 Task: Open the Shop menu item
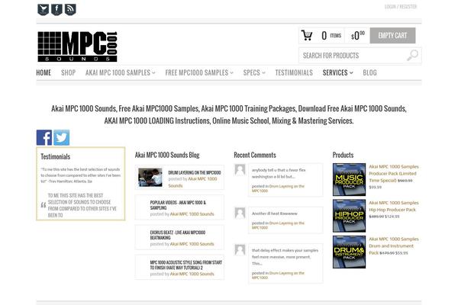coord(69,72)
